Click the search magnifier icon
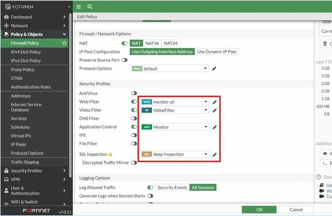This screenshot has height=216, width=332. (90, 7)
